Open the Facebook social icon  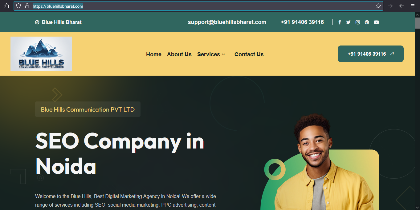(x=340, y=22)
